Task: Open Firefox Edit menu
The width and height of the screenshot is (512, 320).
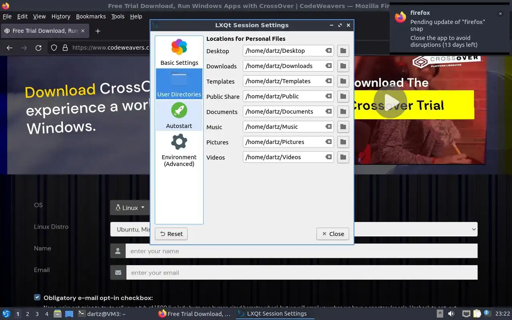Action: (x=22, y=16)
